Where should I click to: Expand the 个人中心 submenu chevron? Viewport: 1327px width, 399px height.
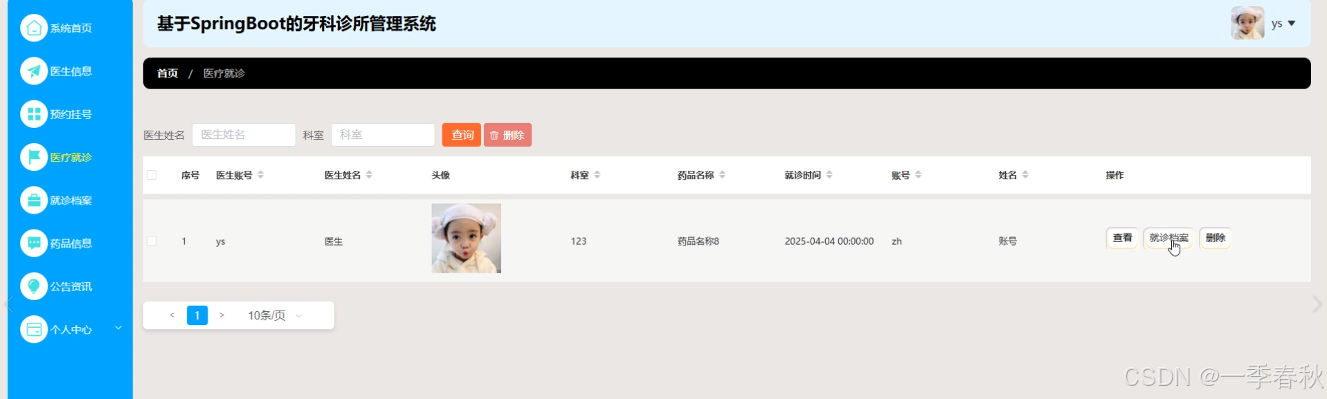point(118,328)
